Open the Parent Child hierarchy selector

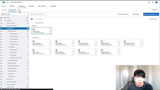[x=15, y=14]
